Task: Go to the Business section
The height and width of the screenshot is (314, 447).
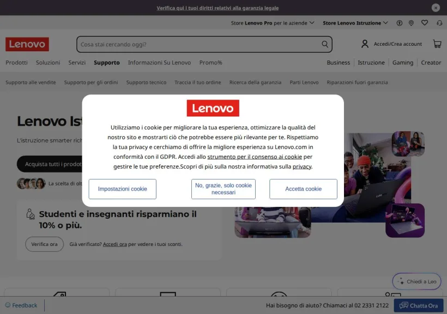Action: (338, 63)
